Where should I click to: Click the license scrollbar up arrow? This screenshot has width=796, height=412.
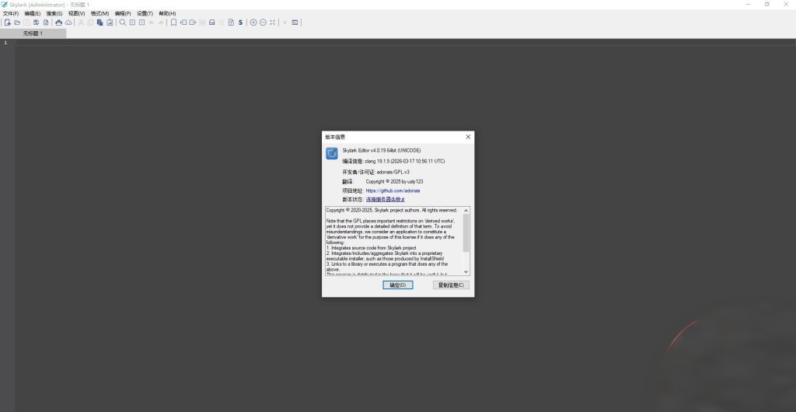pos(466,210)
